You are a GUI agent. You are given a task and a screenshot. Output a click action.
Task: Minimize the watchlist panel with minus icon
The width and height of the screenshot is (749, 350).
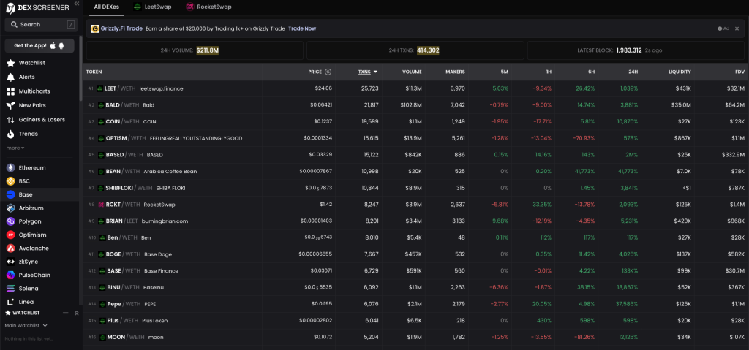click(x=66, y=313)
